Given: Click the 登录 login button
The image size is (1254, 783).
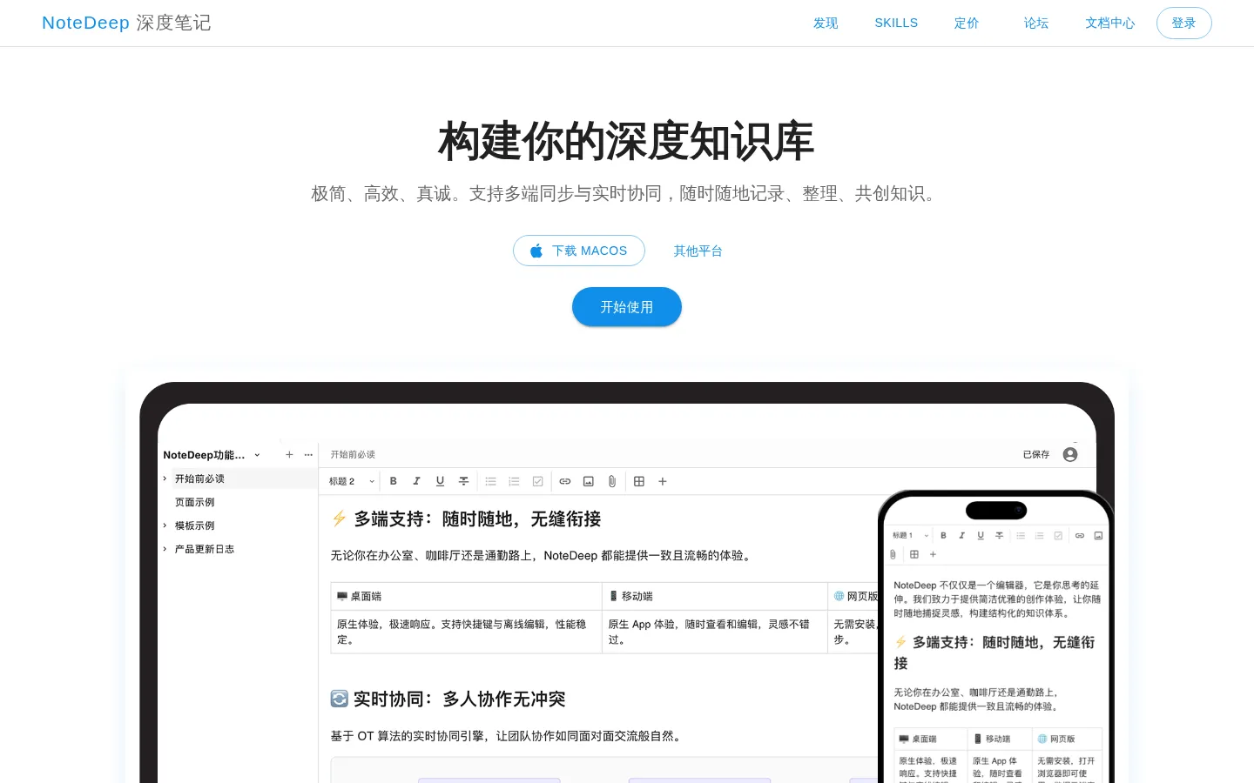Looking at the screenshot, I should point(1183,23).
